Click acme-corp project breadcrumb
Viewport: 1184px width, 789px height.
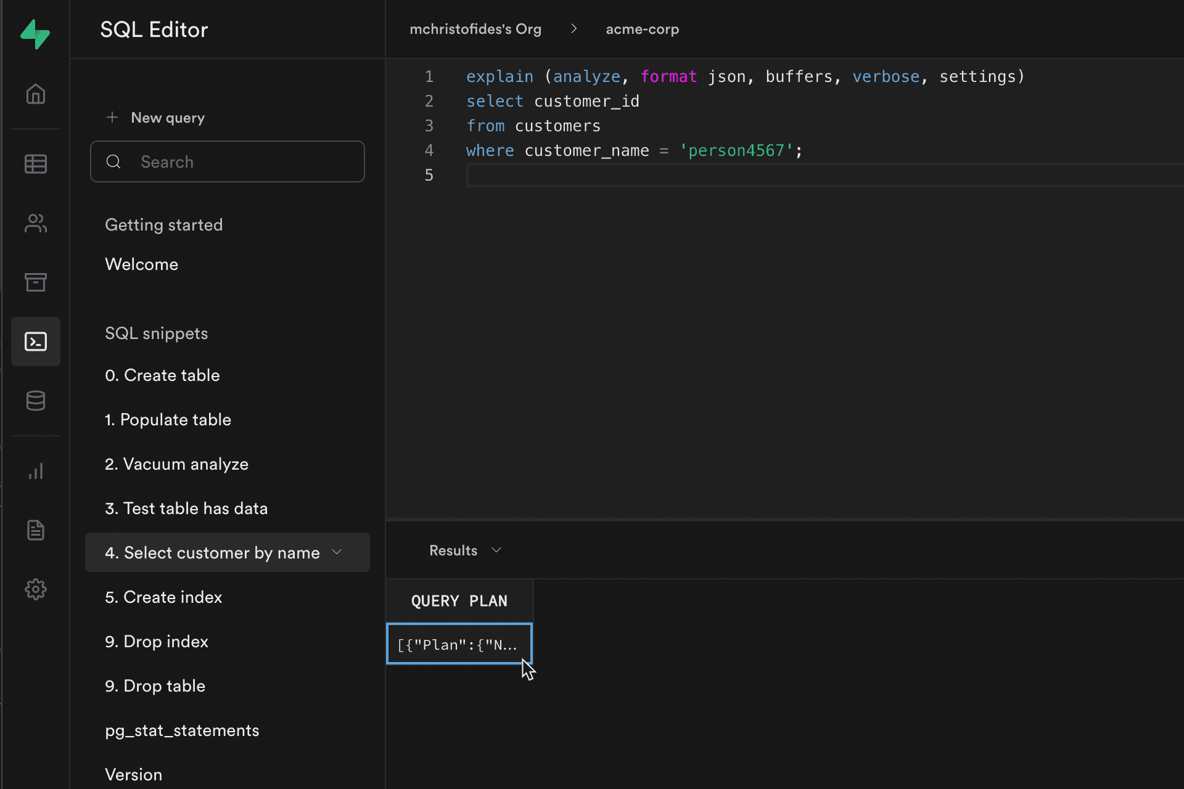(643, 29)
